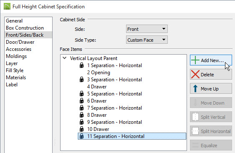Click the red X Delete icon
The height and width of the screenshot is (153, 235).
click(195, 74)
